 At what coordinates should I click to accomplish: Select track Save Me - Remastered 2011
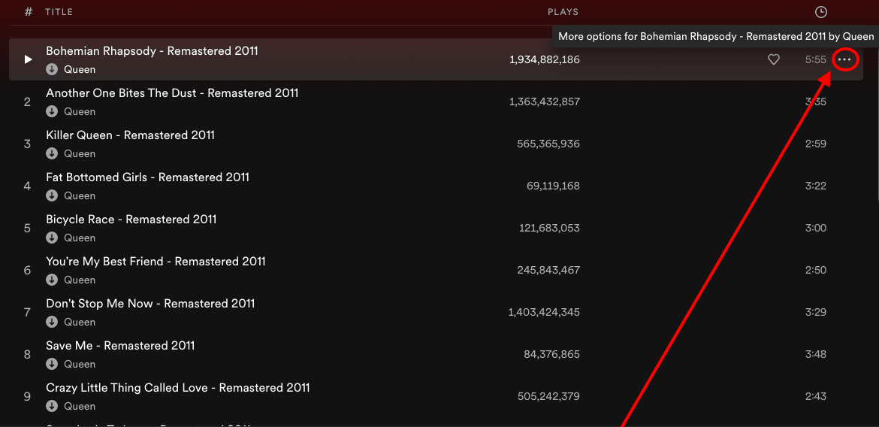click(120, 346)
